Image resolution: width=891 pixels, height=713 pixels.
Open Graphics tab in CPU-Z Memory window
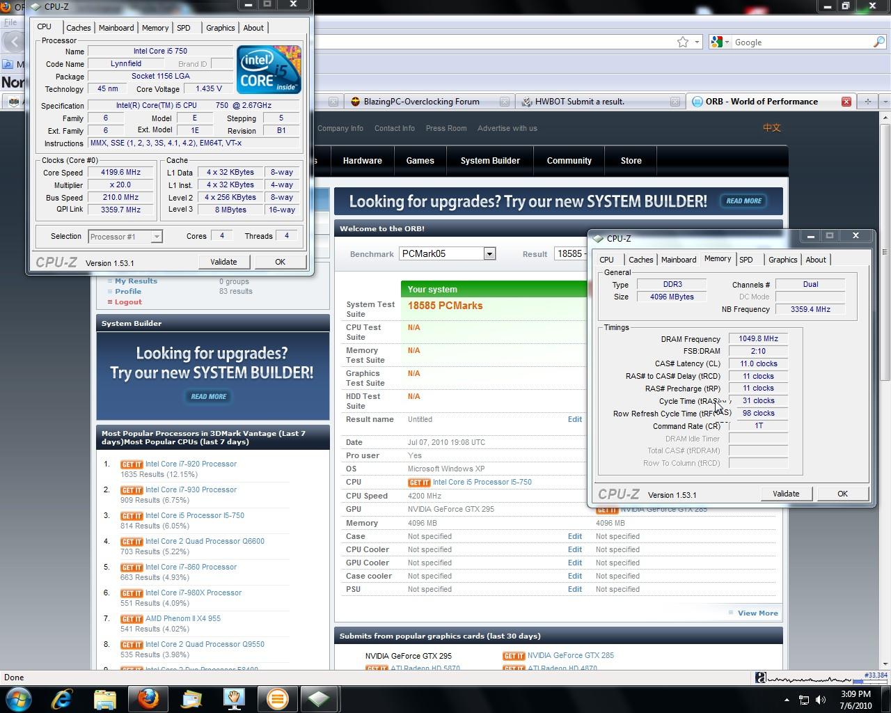coord(783,260)
